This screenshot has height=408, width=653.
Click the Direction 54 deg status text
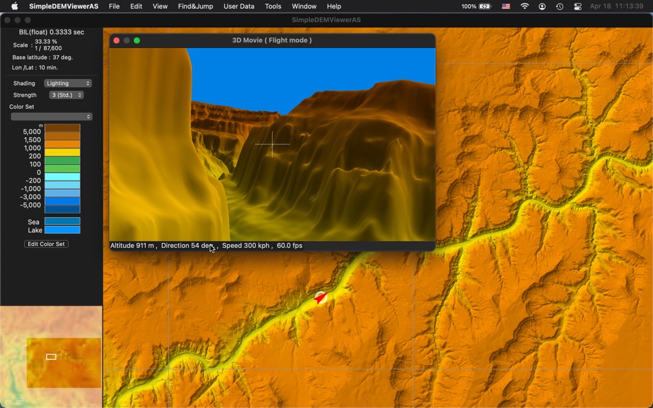188,246
